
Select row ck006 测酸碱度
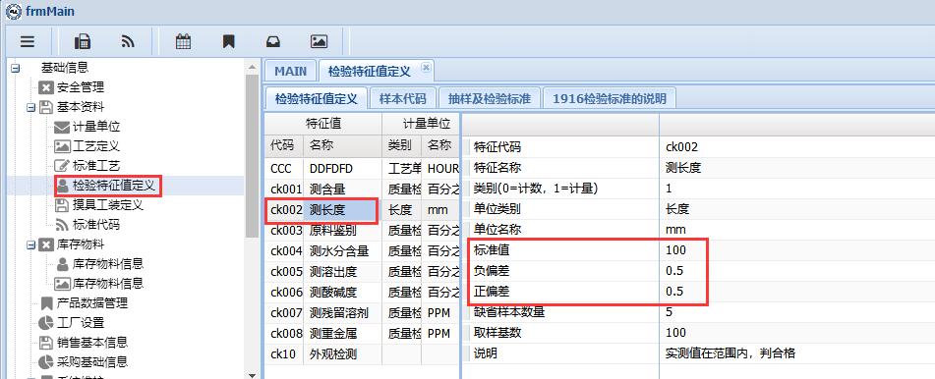[x=362, y=293]
